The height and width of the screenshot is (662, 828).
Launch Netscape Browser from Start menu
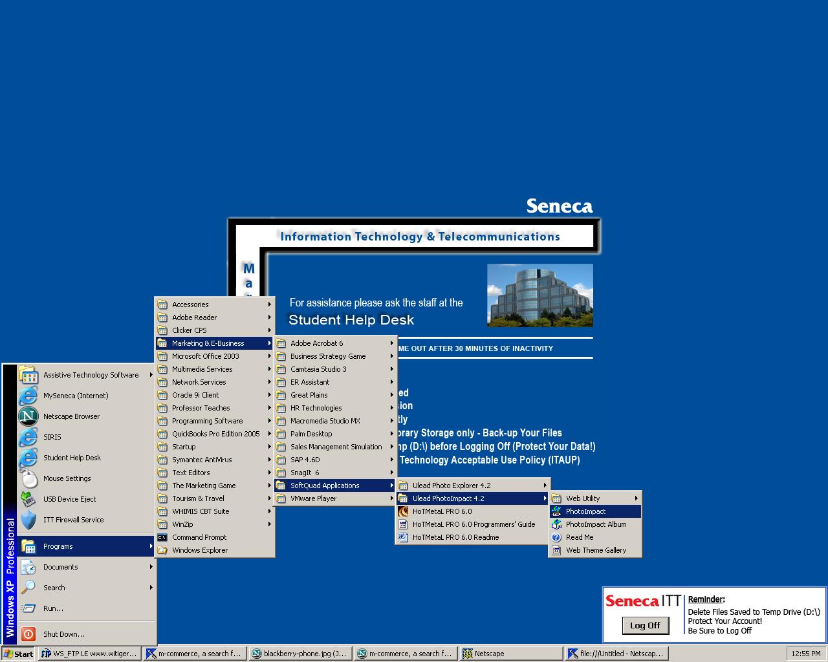(x=86, y=416)
